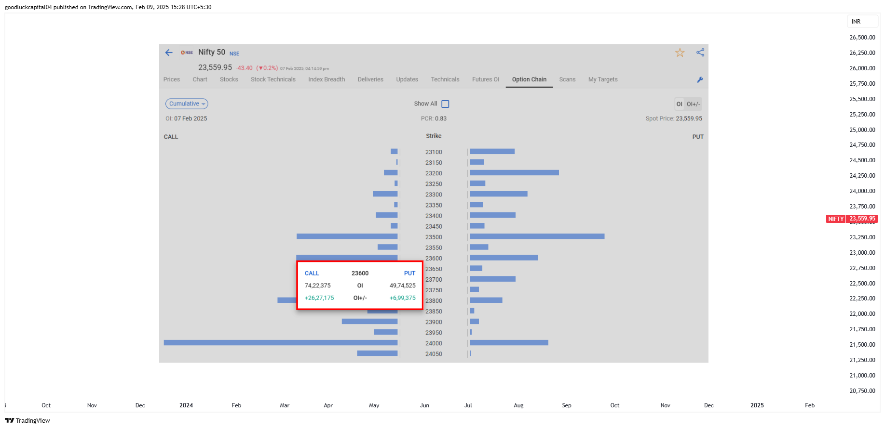The width and height of the screenshot is (885, 429).
Task: Click the 23500 call OI bar
Action: coord(347,236)
